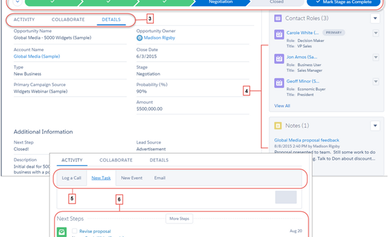Click the gray button in composer area
The image size is (388, 237).
click(286, 197)
